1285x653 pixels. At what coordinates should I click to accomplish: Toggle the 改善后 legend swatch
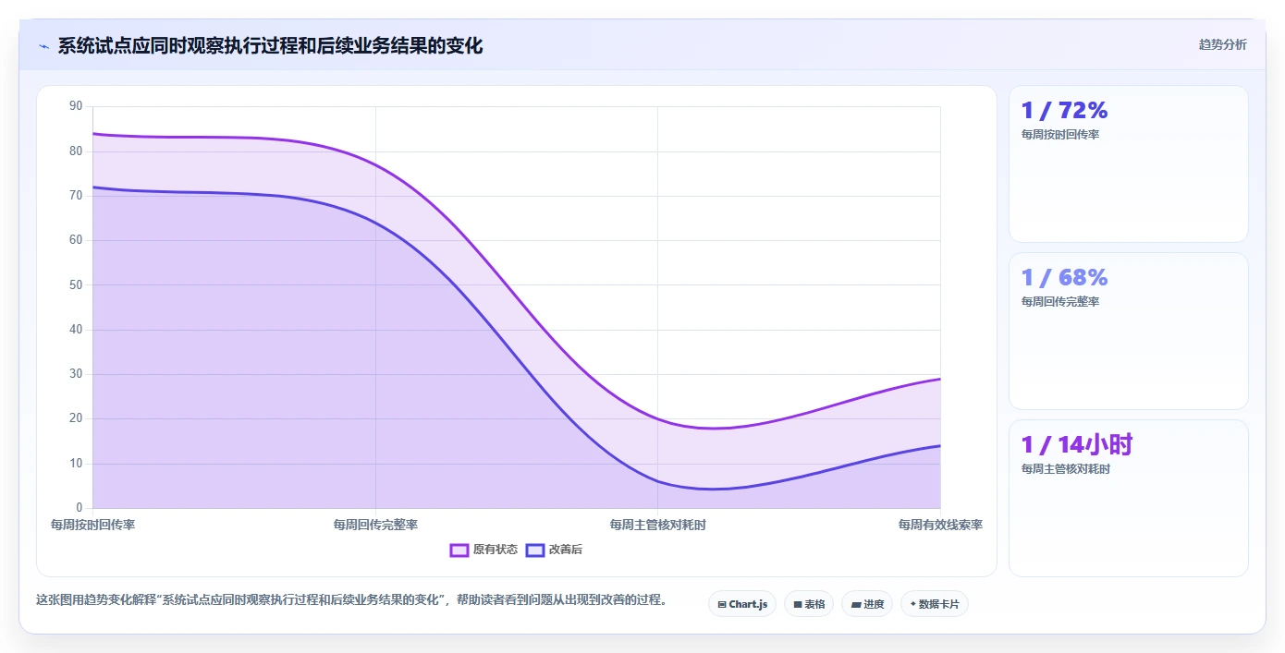click(535, 550)
